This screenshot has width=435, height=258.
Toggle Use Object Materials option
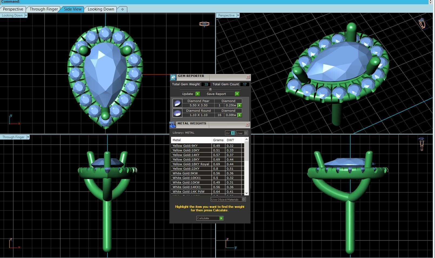coord(228,199)
